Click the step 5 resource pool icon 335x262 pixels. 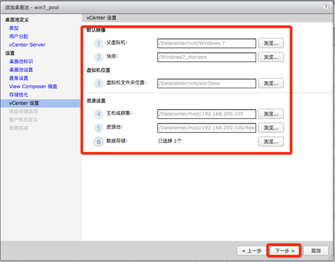(x=99, y=128)
